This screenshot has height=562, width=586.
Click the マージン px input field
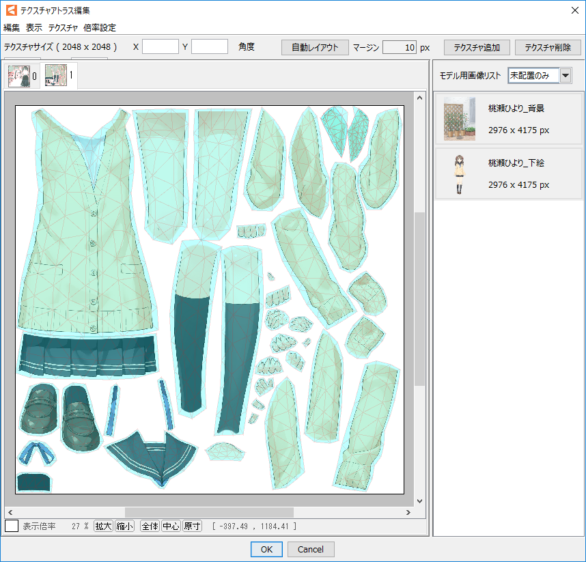pos(400,47)
